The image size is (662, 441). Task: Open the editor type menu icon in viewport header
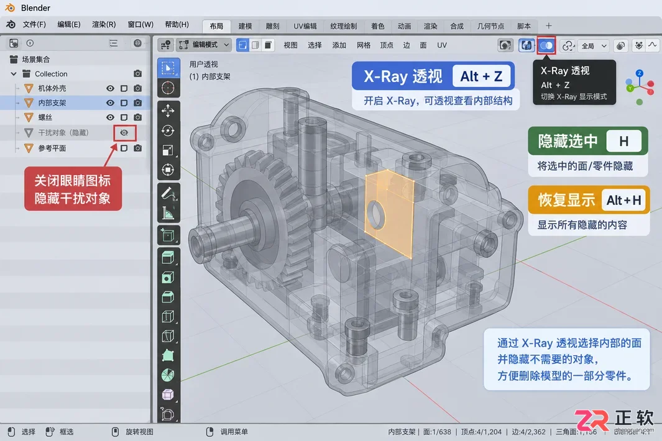tap(165, 45)
